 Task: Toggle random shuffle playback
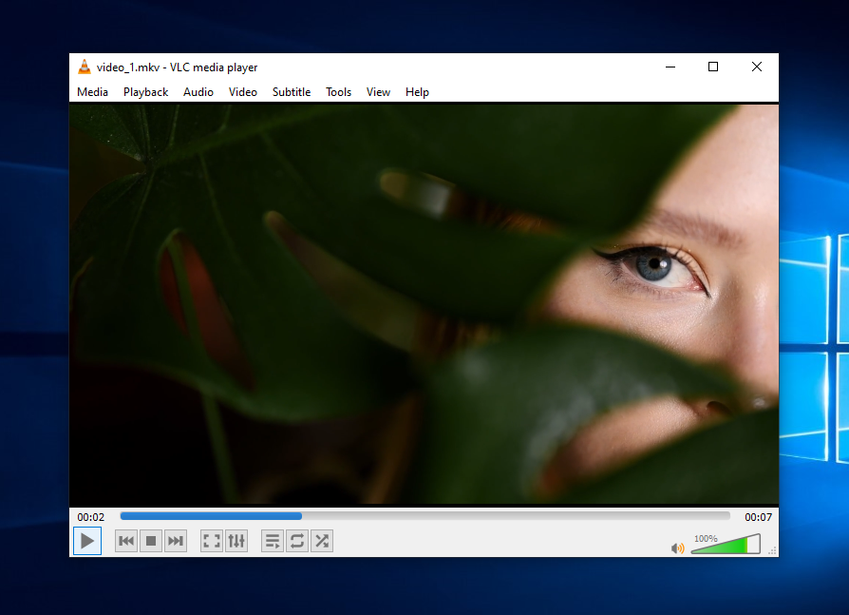[x=322, y=541]
